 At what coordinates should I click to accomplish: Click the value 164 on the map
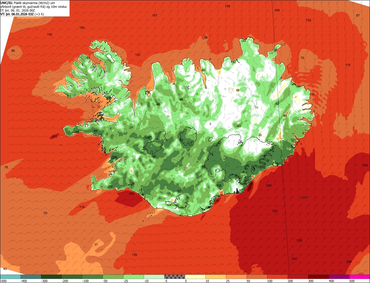[82, 28]
